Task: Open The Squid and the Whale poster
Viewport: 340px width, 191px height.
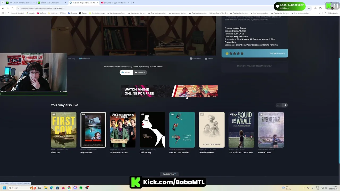Action: (x=241, y=130)
